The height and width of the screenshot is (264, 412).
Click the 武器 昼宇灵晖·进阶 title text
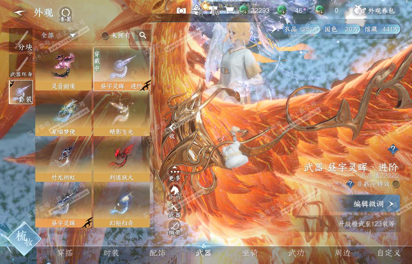coord(351,167)
